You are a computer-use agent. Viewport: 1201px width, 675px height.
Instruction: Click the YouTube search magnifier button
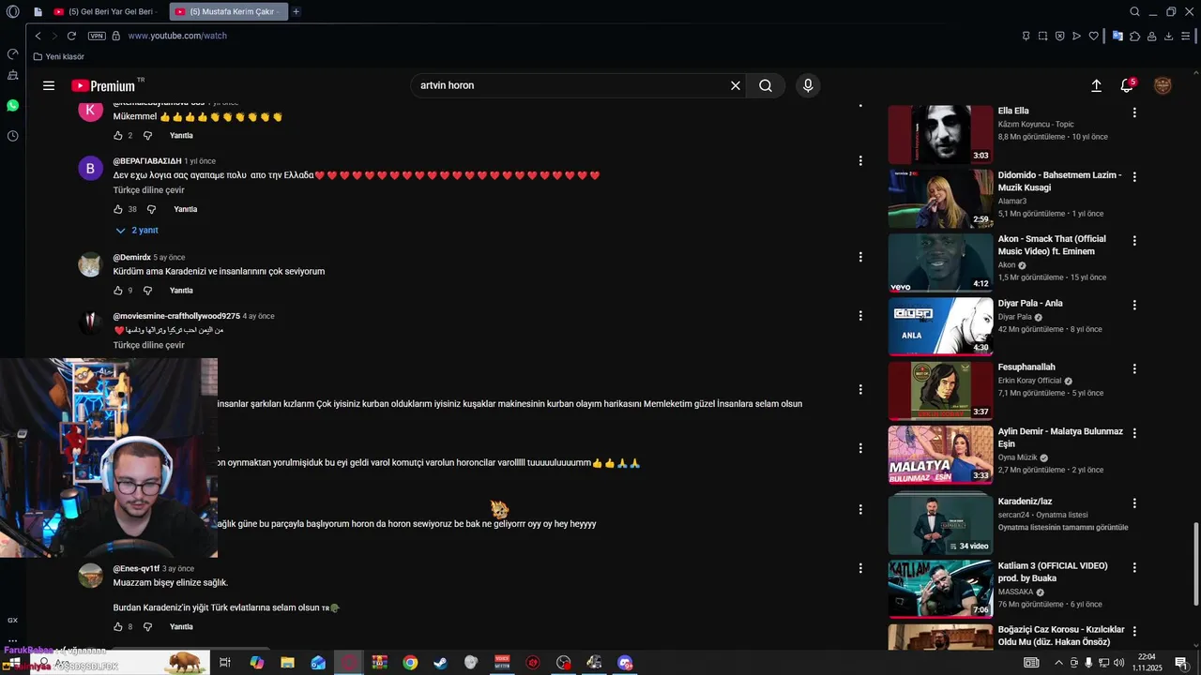coord(766,85)
